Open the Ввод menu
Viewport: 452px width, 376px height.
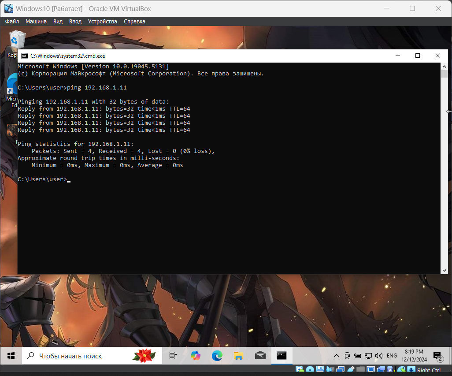click(75, 21)
